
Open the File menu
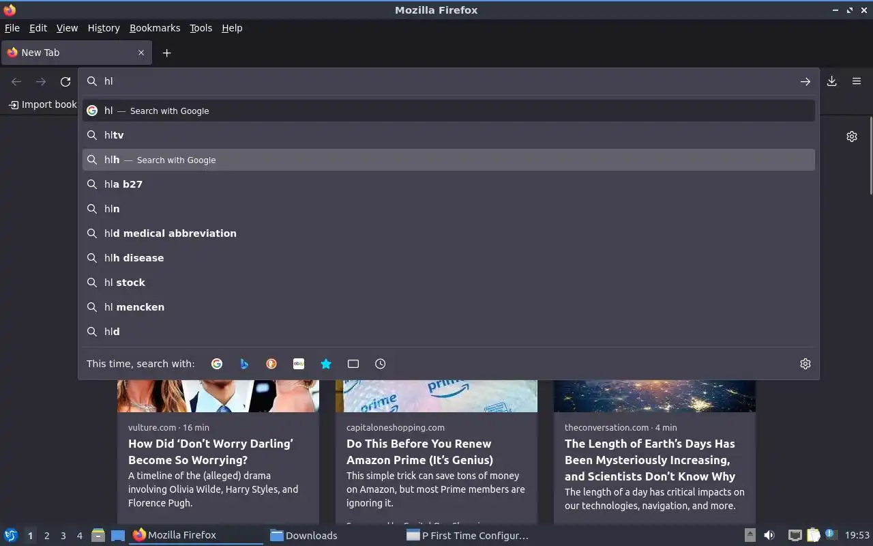point(12,28)
